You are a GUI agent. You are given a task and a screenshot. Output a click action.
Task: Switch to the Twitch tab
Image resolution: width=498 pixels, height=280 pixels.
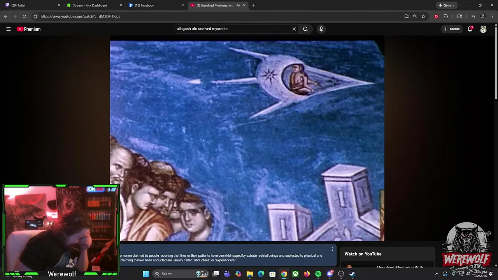33,5
